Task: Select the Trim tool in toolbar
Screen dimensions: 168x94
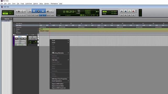Action: [x=34, y=11]
